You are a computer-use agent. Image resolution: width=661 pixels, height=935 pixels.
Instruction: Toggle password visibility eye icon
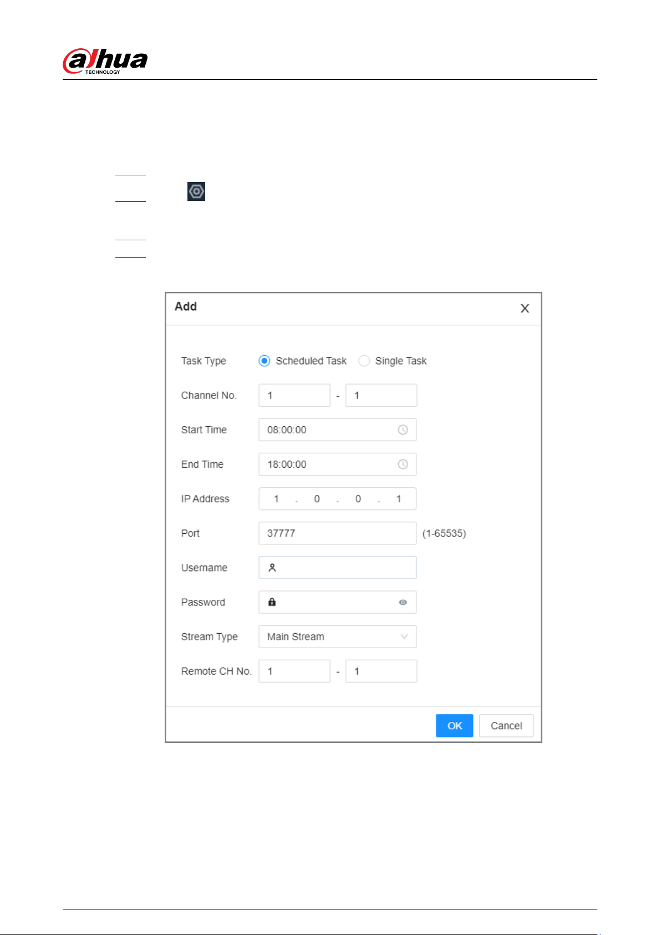(x=403, y=602)
